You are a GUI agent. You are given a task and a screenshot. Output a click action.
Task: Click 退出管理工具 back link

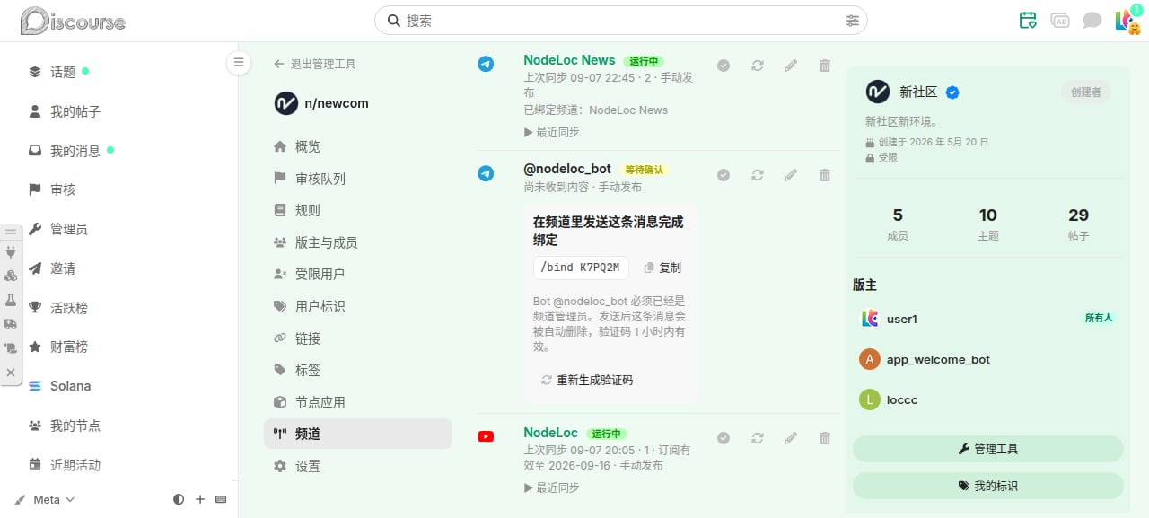tap(315, 65)
